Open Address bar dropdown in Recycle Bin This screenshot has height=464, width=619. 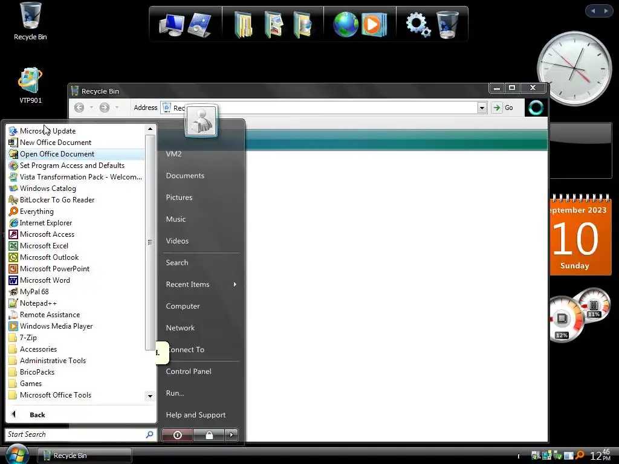click(x=482, y=108)
